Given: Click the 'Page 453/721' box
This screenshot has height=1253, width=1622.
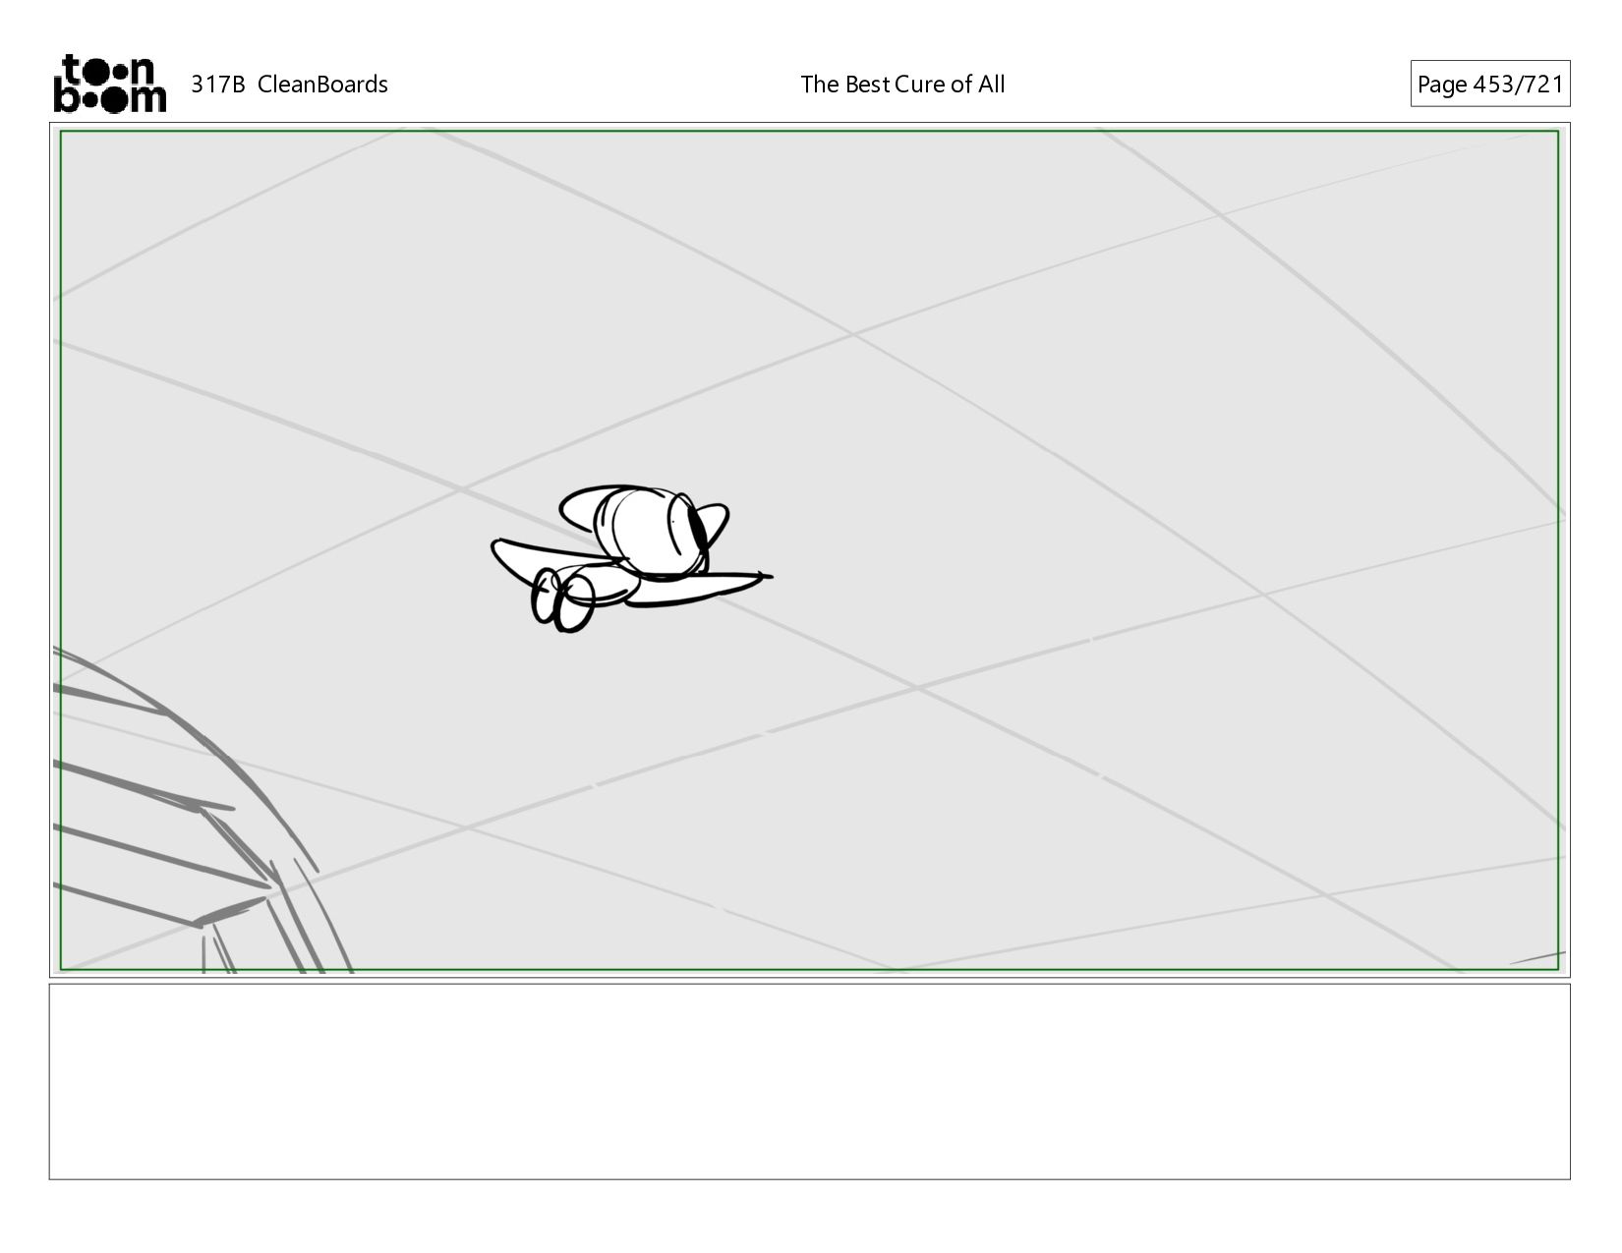Looking at the screenshot, I should click(x=1489, y=85).
